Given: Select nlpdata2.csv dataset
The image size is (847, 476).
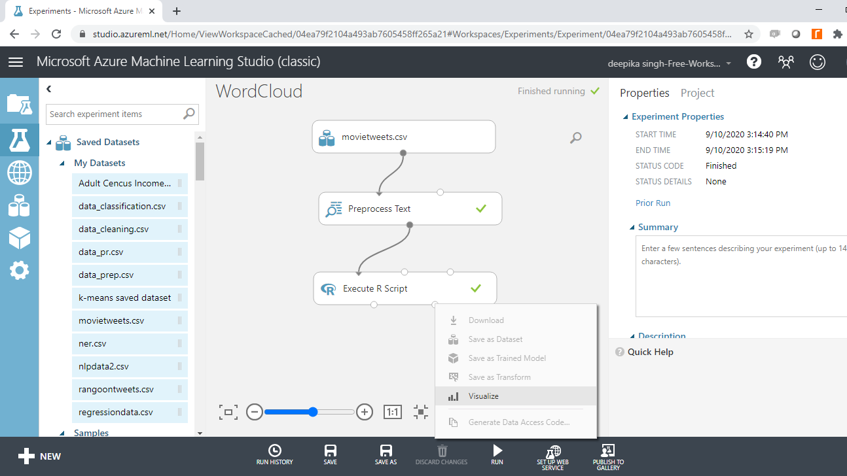Looking at the screenshot, I should coord(130,367).
